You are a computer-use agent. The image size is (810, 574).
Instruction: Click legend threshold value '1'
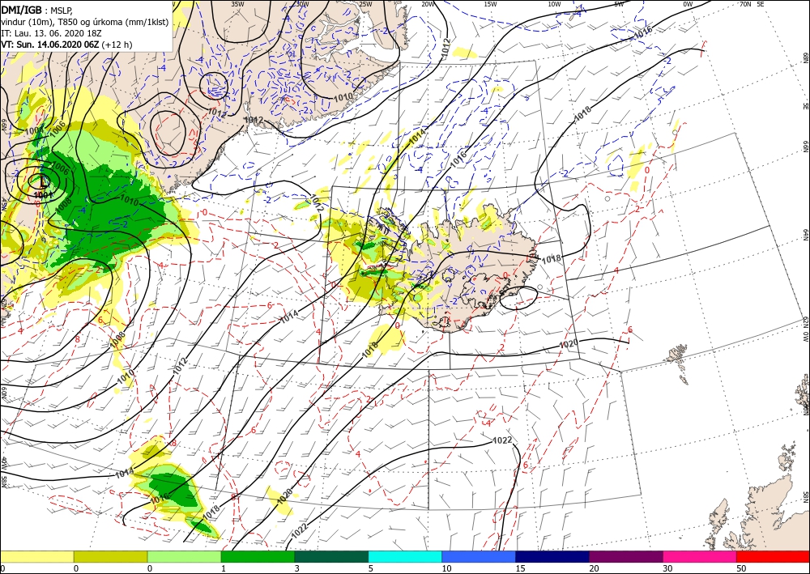[x=224, y=568]
